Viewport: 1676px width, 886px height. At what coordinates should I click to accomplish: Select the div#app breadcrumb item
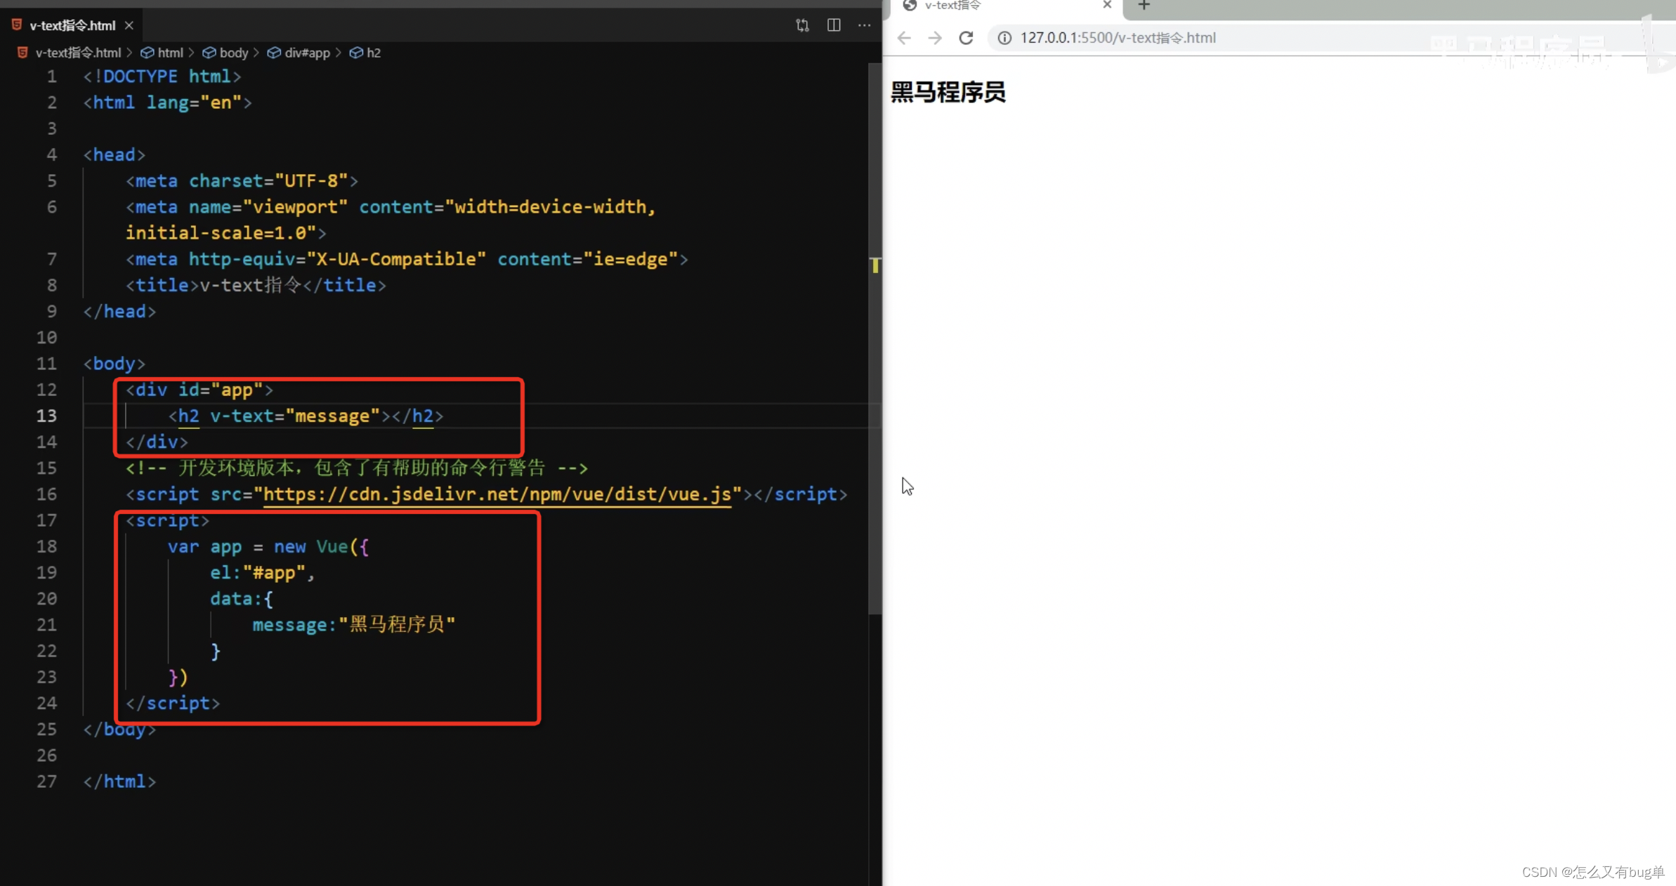pos(307,53)
